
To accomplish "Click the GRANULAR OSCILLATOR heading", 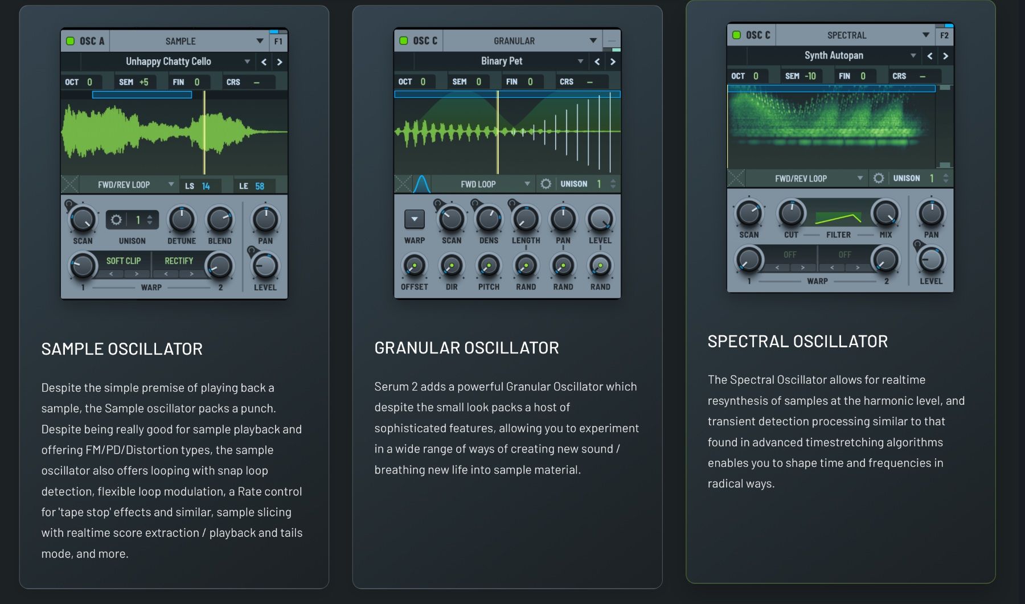I will click(466, 348).
